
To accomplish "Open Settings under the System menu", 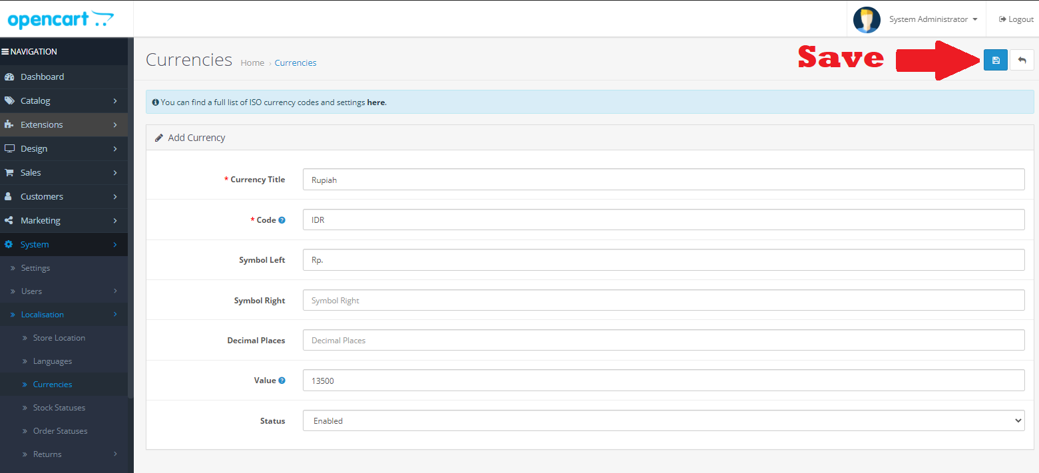I will [x=35, y=268].
